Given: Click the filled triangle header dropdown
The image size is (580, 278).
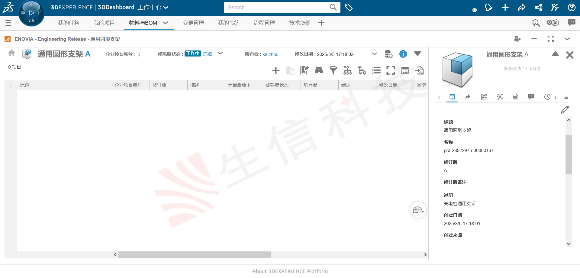Looking at the screenshot, I should point(417,54).
